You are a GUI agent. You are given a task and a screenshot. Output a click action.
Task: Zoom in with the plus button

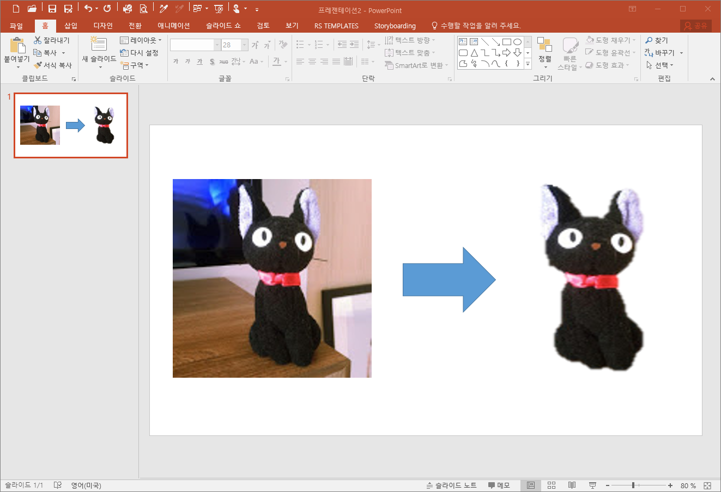click(670, 485)
